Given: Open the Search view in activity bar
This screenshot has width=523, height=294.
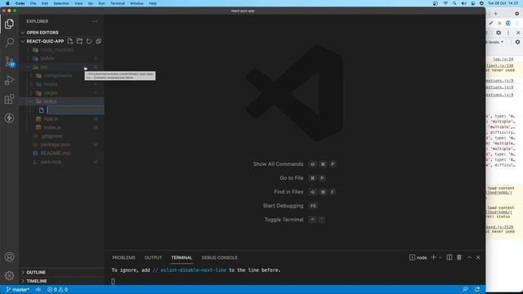Looking at the screenshot, I should coord(9,42).
